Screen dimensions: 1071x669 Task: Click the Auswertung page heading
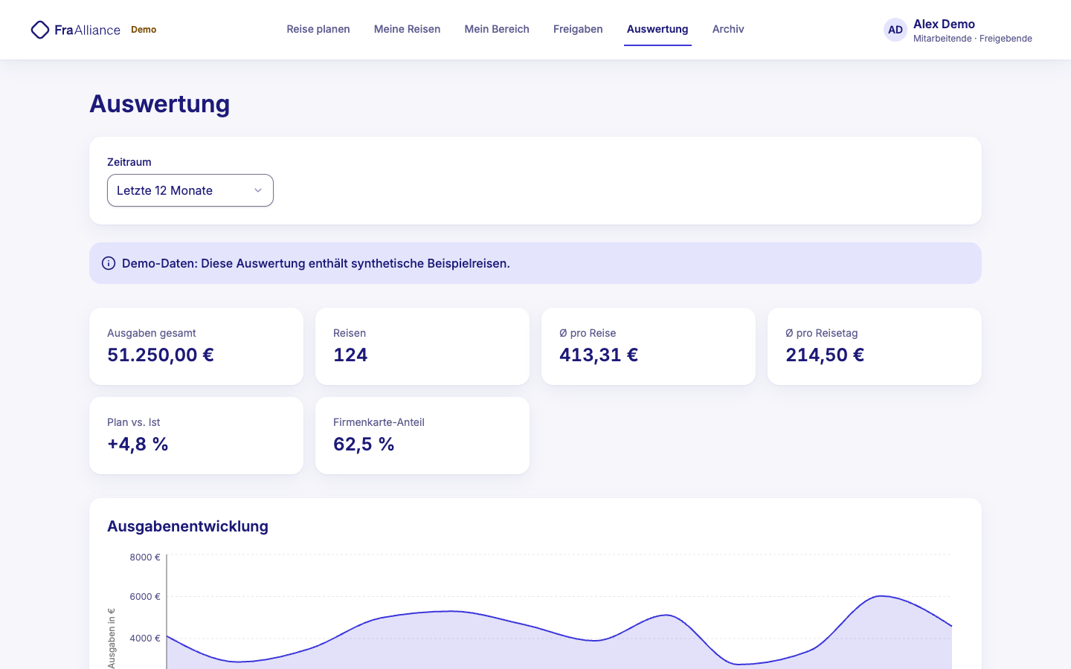click(x=160, y=104)
